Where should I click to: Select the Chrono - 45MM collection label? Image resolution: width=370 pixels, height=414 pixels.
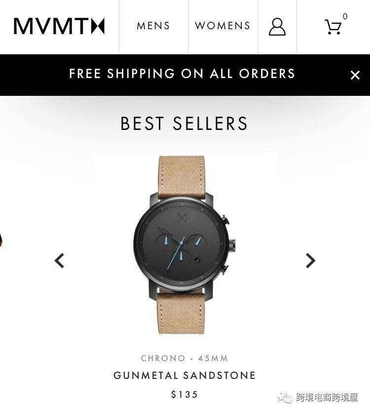(x=185, y=358)
